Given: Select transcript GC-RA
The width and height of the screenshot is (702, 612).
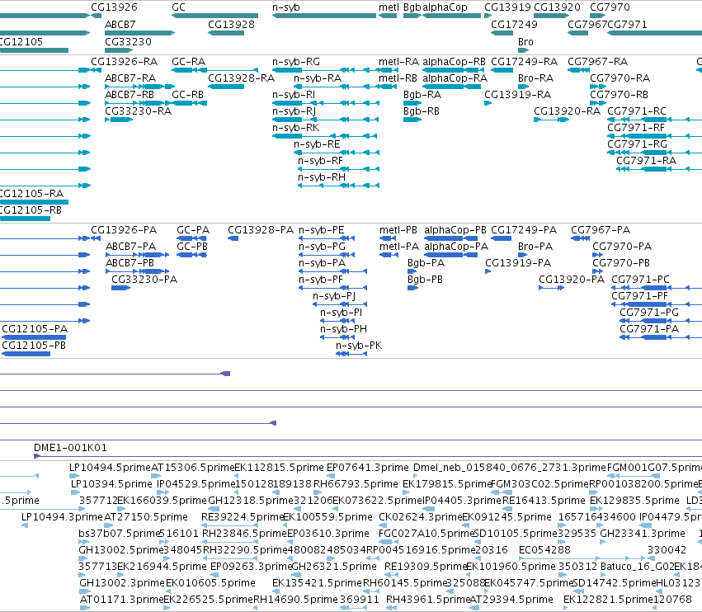Looking at the screenshot, I should click(188, 61).
